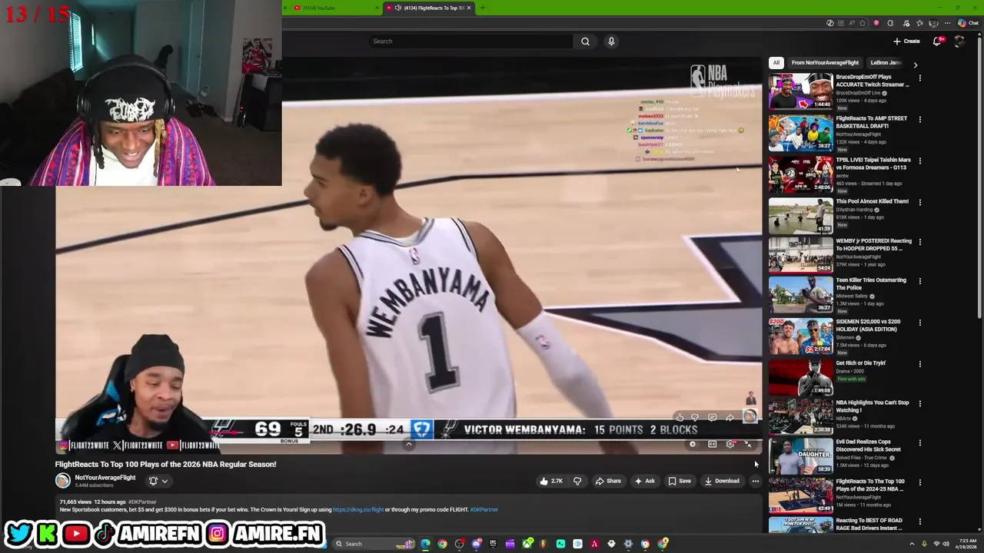This screenshot has width=984, height=553.
Task: Open NBA Highlights You Can't Stop Watching
Action: coord(839,416)
